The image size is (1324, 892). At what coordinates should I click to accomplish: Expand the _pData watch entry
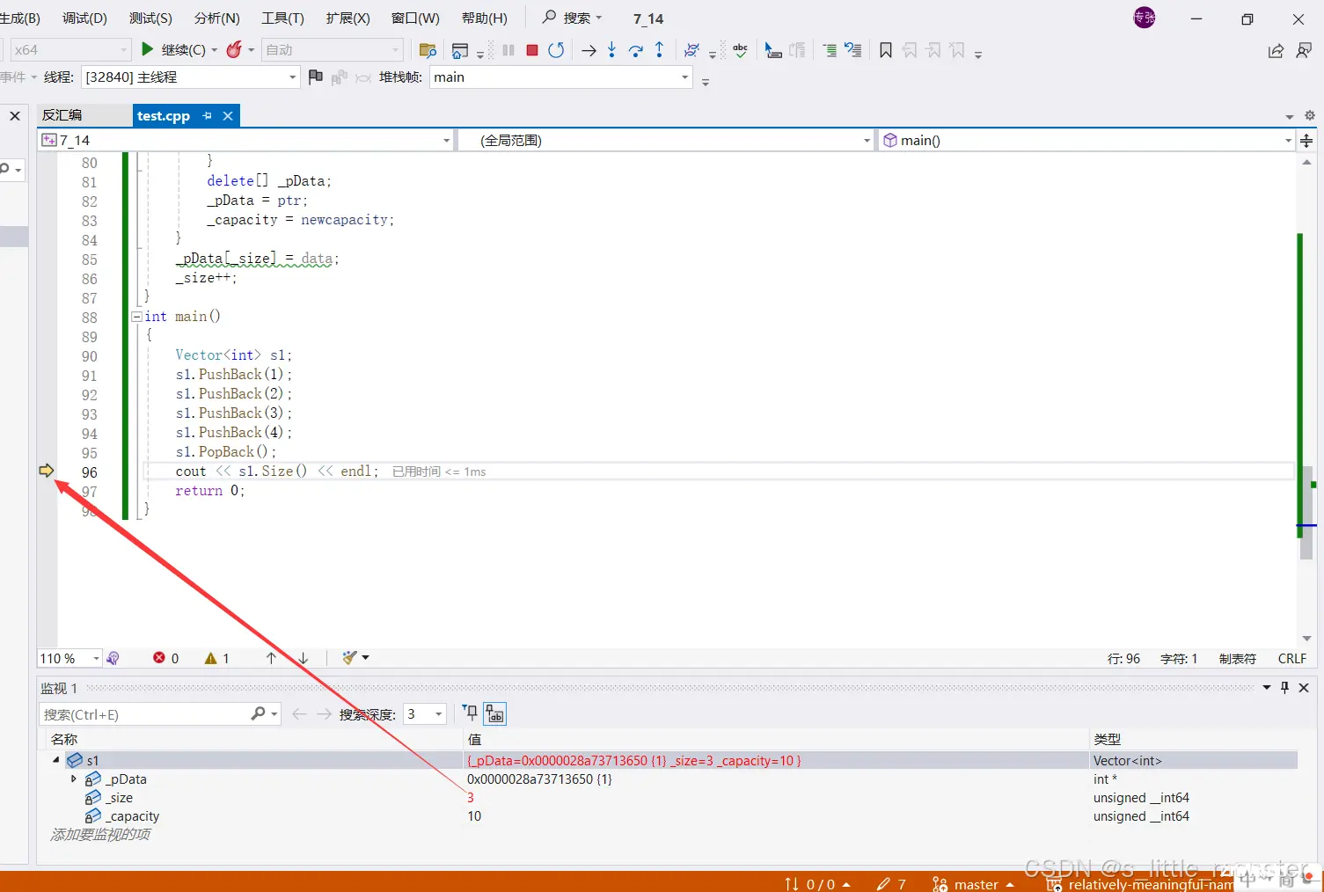pyautogui.click(x=74, y=779)
